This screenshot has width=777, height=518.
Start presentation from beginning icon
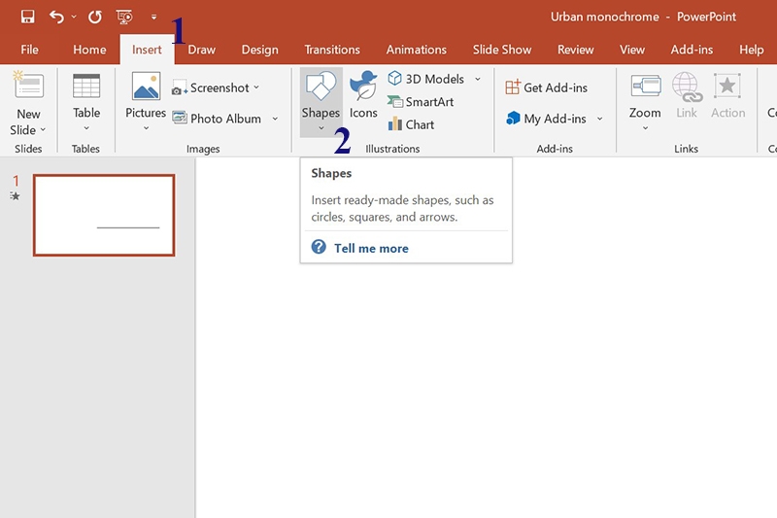[x=124, y=17]
